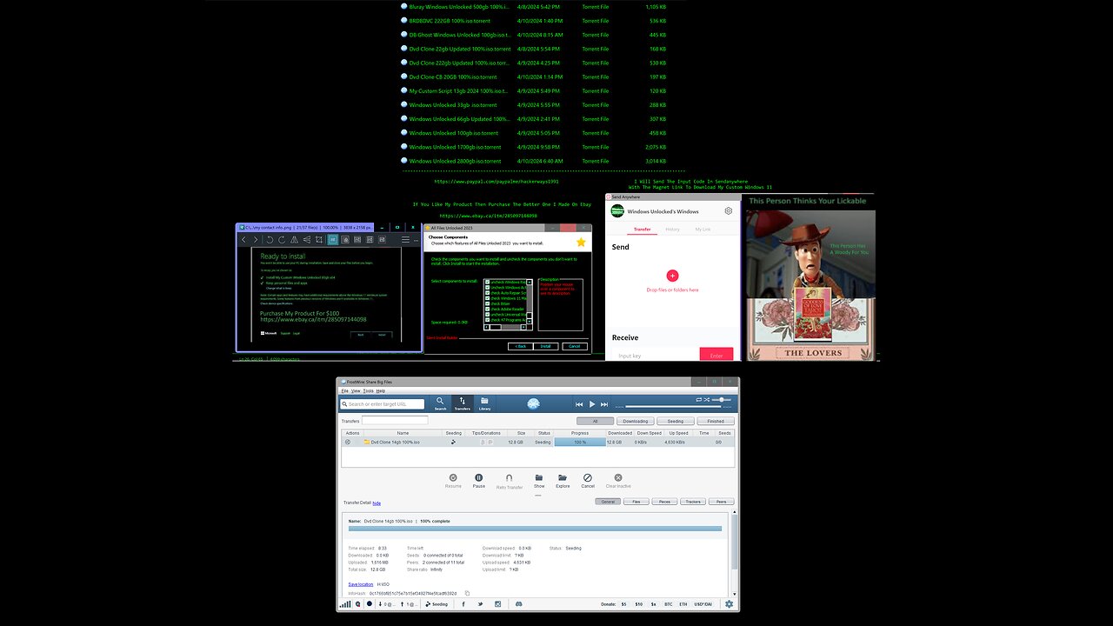Filter transfers by Finished
The height and width of the screenshot is (626, 1113).
716,421
